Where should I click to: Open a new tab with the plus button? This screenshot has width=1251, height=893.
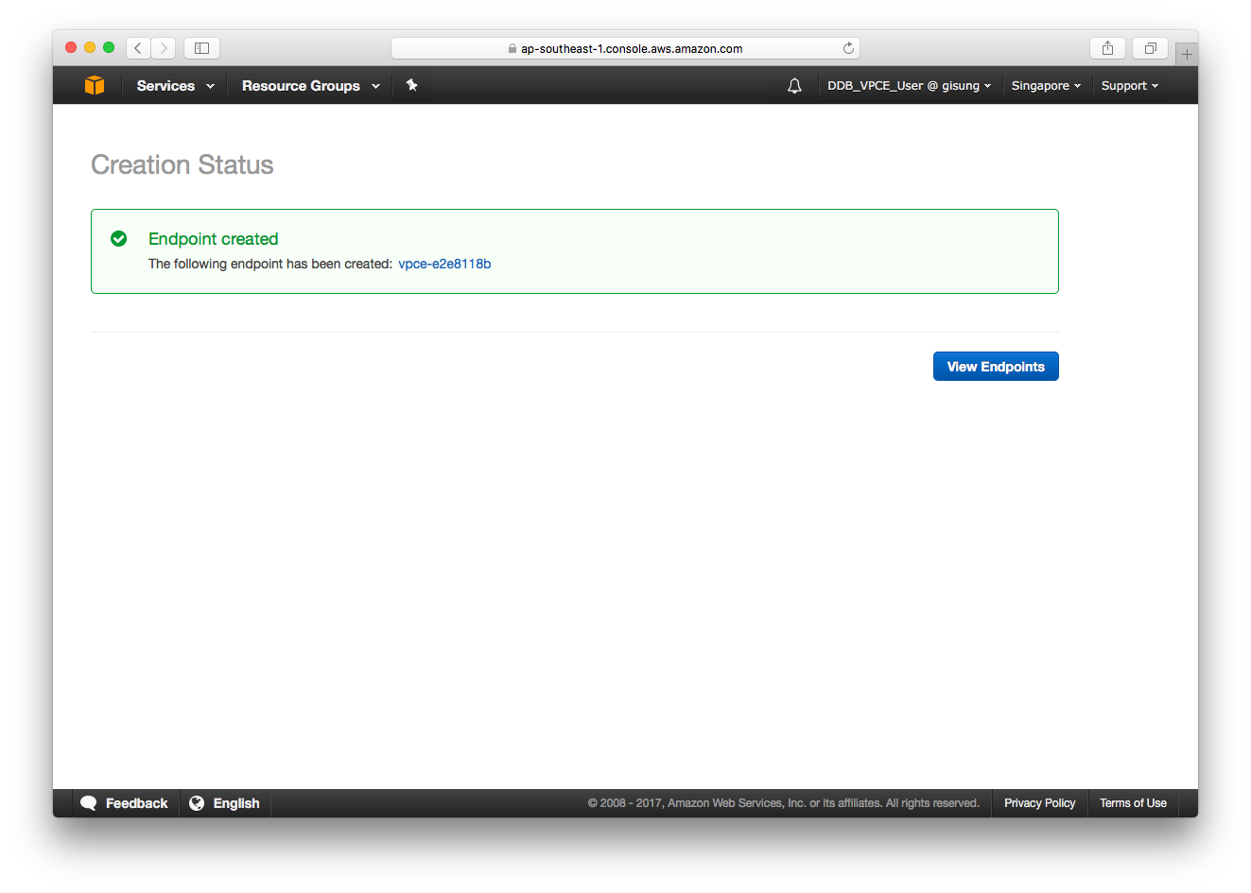pos(1187,54)
